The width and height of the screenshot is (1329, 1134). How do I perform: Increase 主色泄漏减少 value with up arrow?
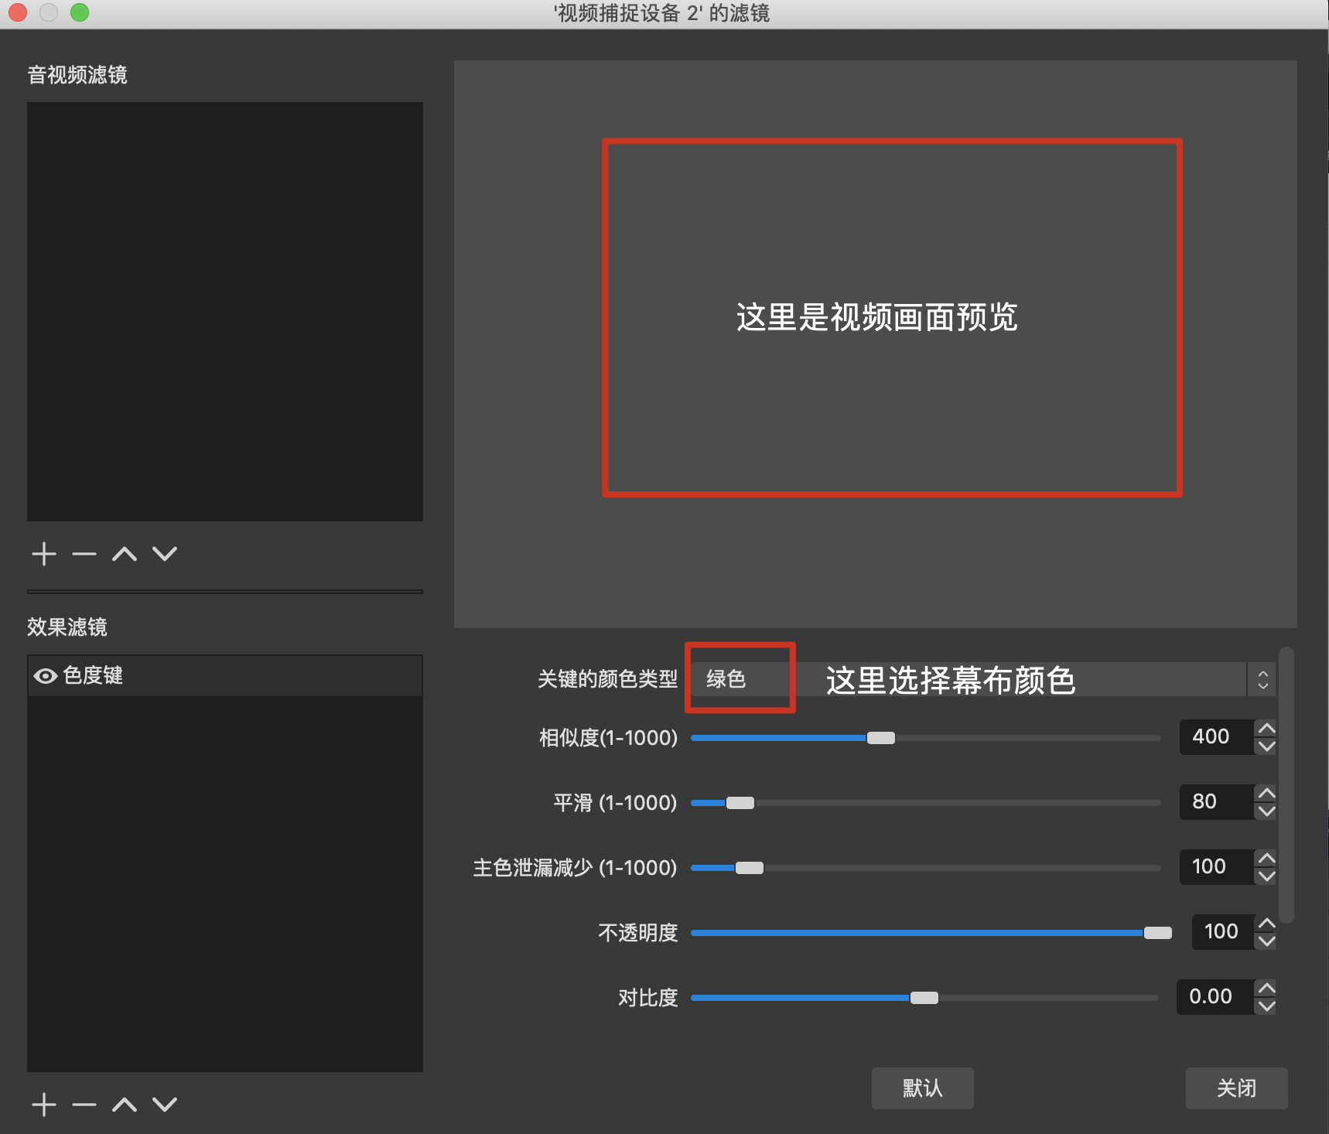pos(1266,859)
